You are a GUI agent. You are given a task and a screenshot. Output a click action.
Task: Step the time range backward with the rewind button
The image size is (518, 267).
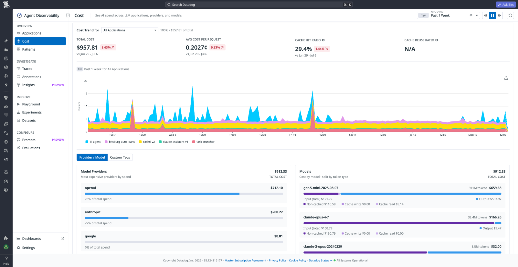[x=485, y=15]
